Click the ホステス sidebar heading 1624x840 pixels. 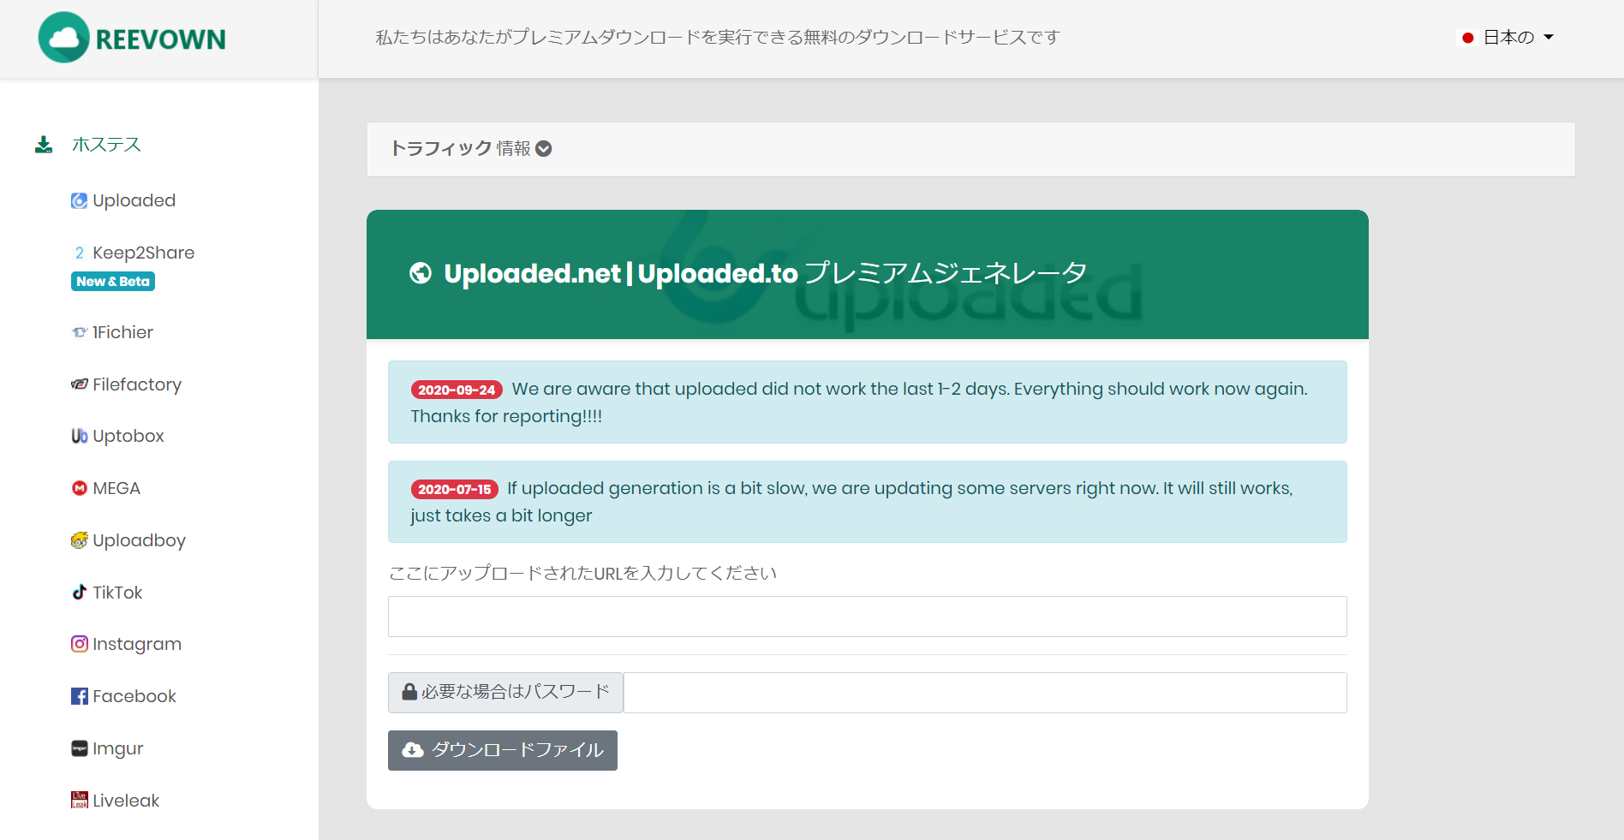coord(106,145)
